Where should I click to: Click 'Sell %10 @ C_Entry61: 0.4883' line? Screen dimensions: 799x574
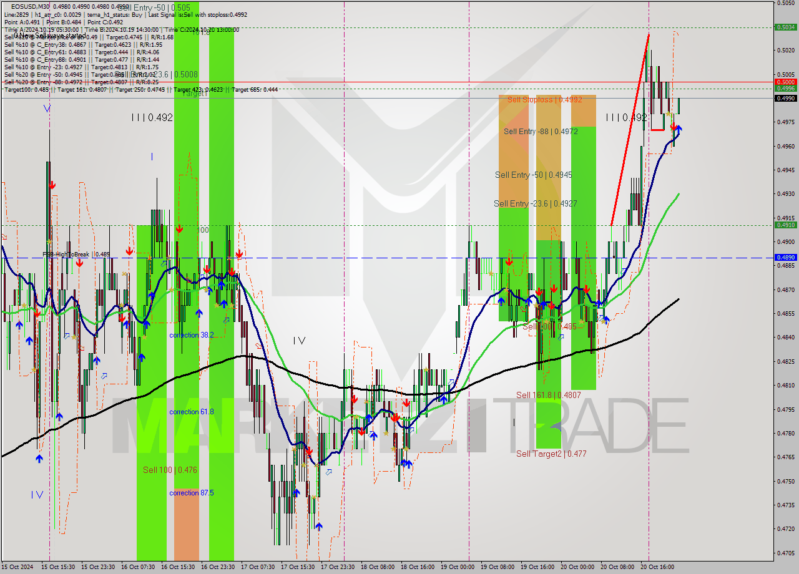coord(83,52)
